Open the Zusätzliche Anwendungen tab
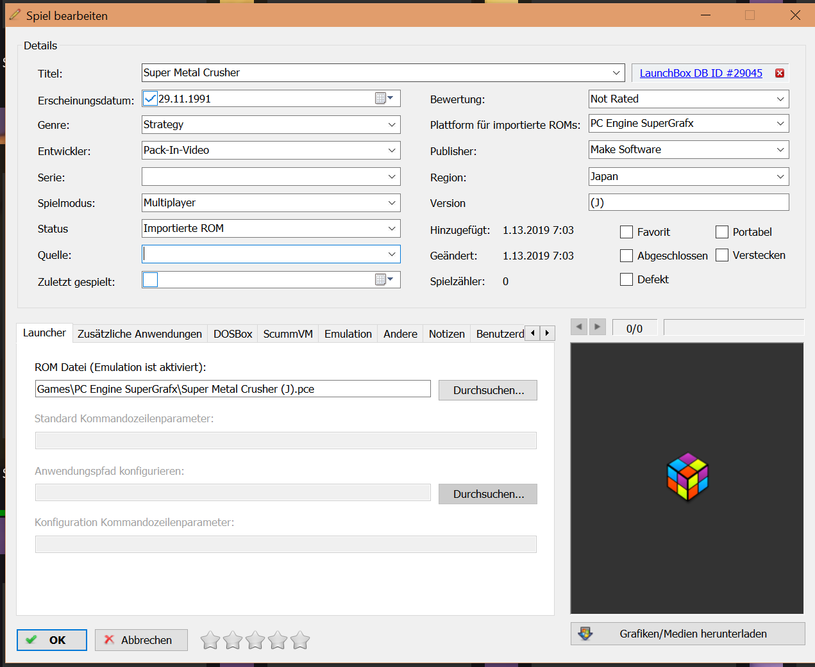This screenshot has height=667, width=815. click(140, 334)
